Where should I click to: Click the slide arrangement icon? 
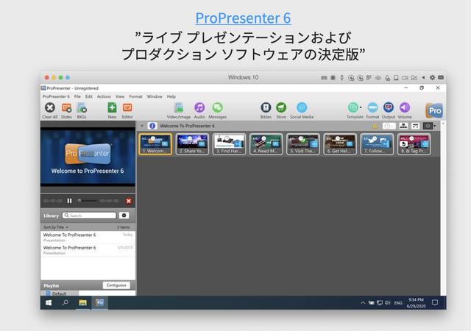pos(403,126)
